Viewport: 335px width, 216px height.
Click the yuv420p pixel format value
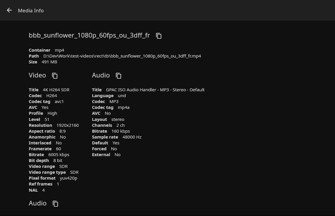(68, 178)
